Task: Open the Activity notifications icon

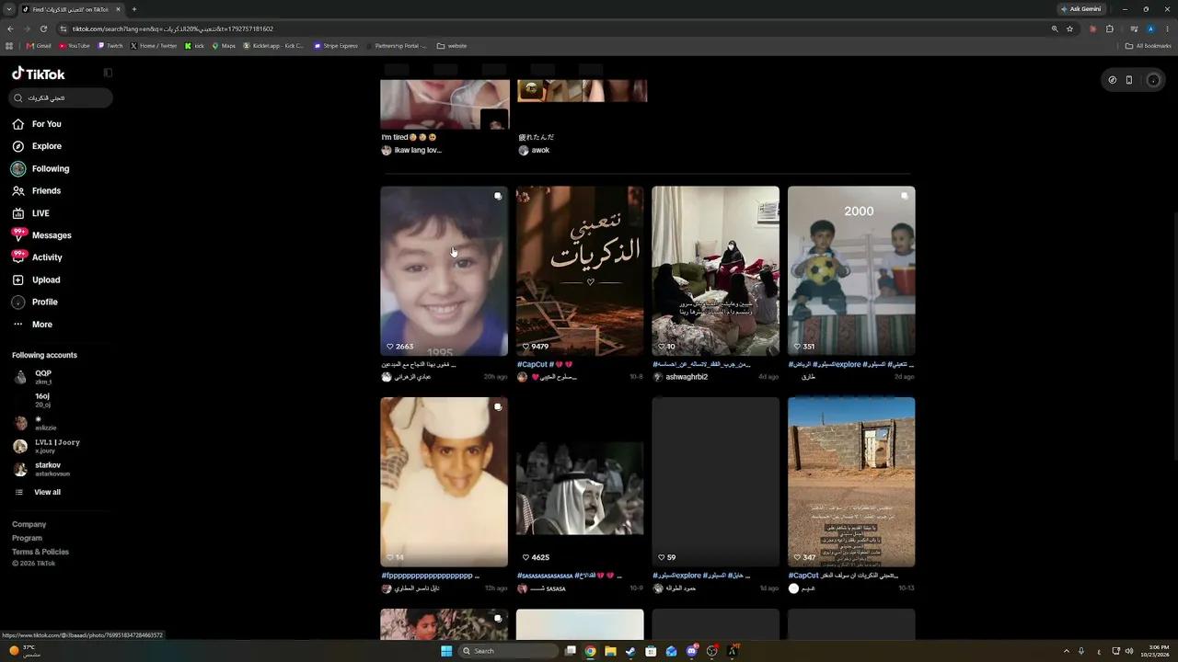Action: click(x=18, y=257)
